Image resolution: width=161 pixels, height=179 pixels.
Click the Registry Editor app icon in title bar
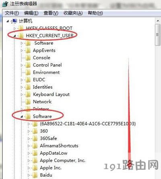point(5,4)
